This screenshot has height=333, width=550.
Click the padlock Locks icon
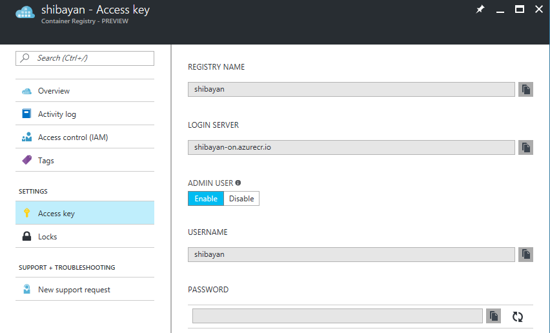(26, 236)
